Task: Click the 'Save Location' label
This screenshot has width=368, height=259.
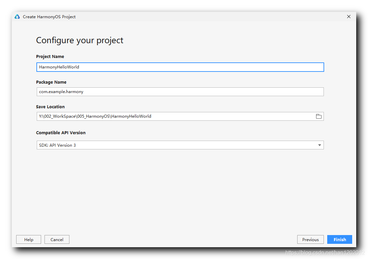Action: (x=50, y=107)
